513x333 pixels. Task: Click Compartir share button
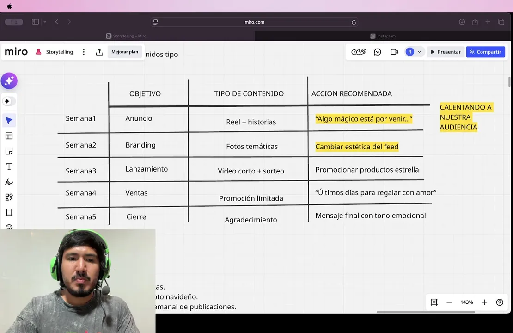pyautogui.click(x=486, y=52)
